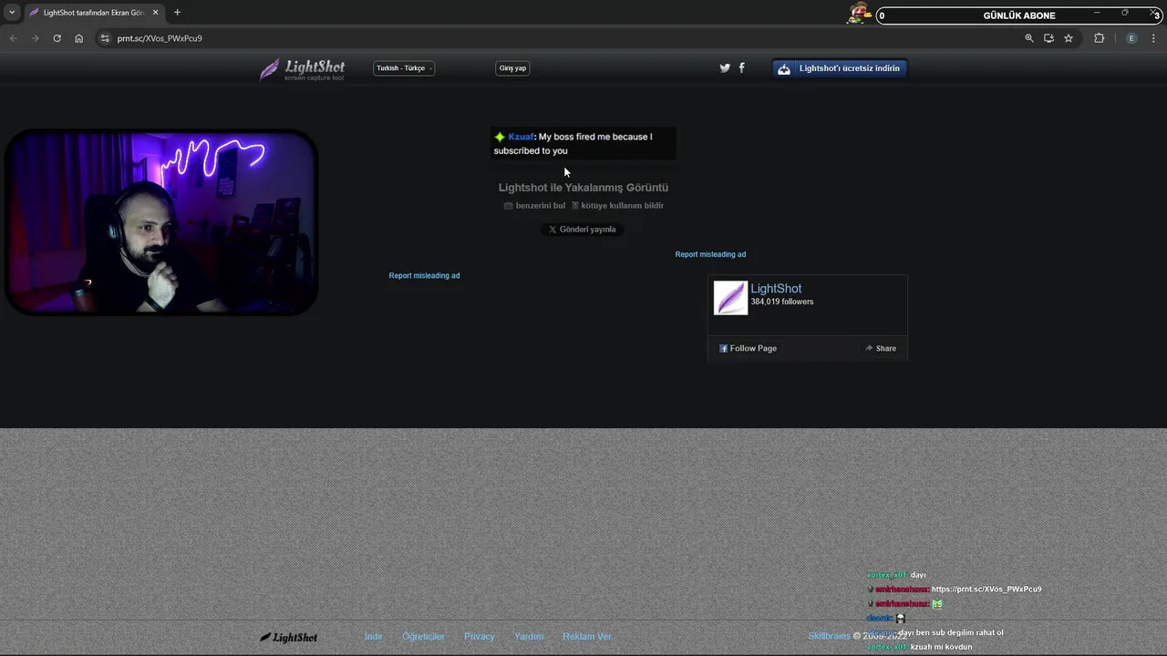Close the LightShot browser tab
Screen dimensions: 1167x656
pos(155,13)
